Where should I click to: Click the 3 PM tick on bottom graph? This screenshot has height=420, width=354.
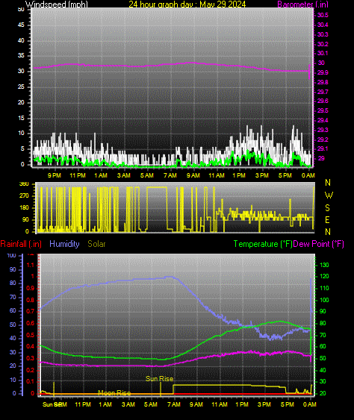coord(264,404)
